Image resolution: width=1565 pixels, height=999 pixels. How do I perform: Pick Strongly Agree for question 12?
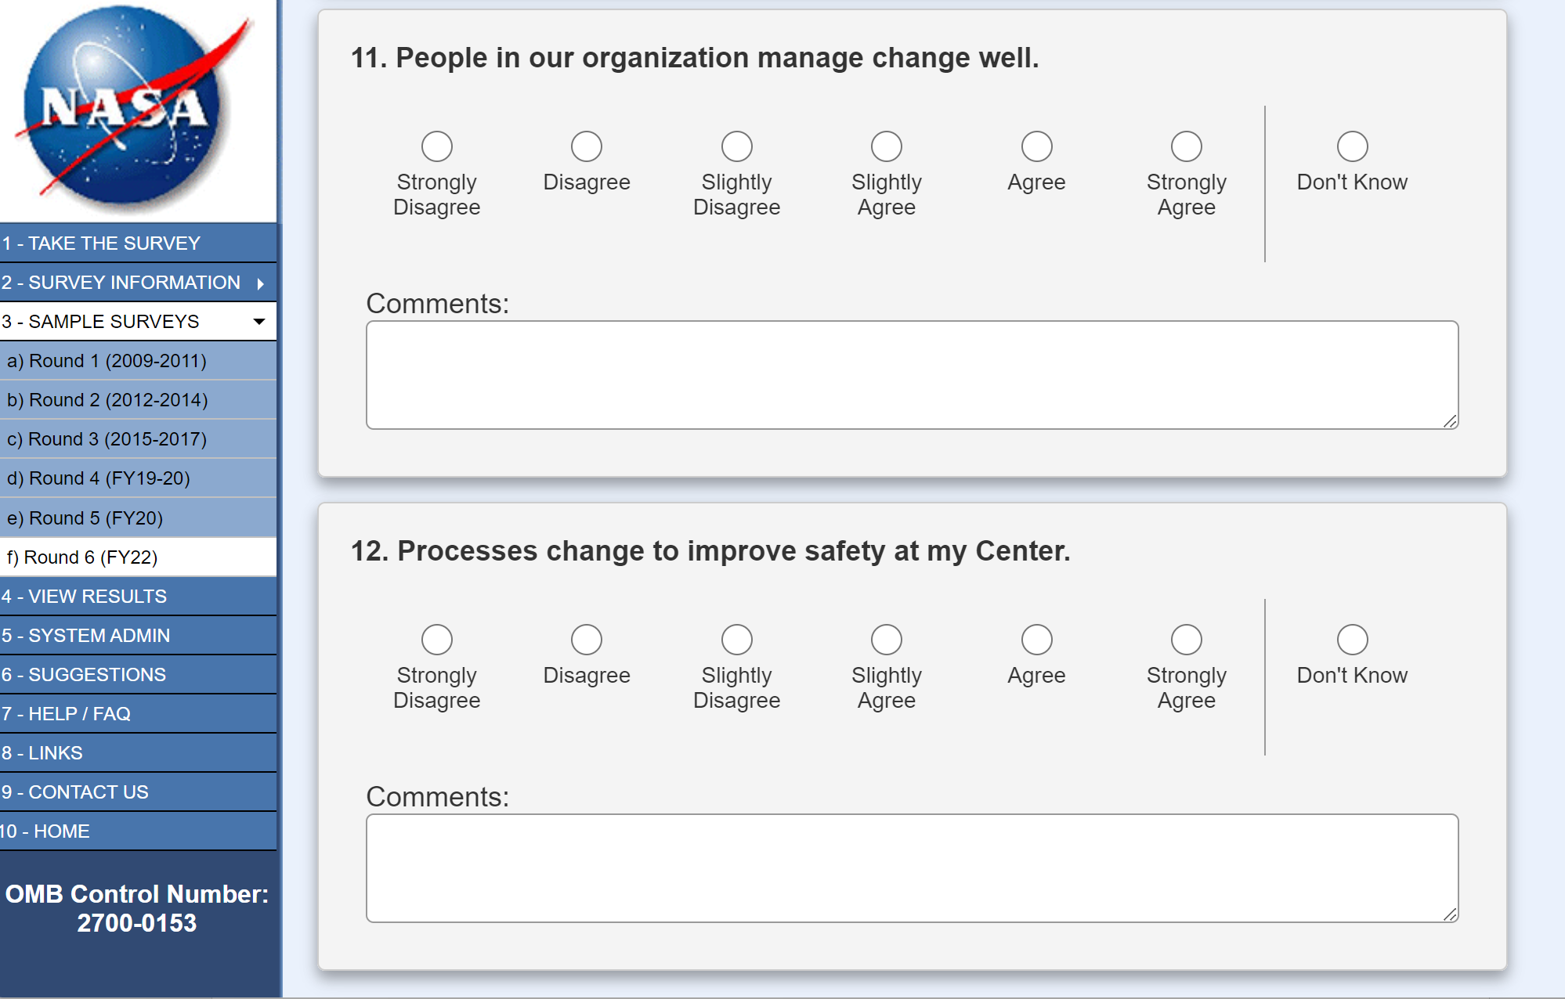coord(1186,640)
